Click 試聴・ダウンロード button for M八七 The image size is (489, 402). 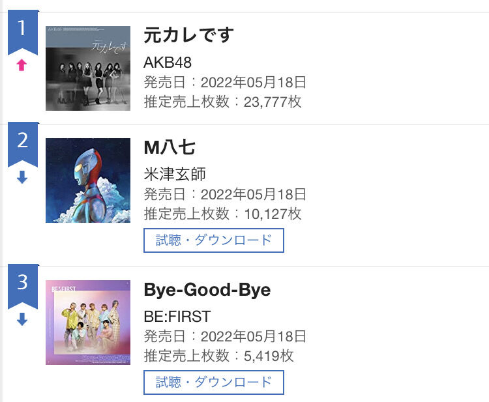[x=214, y=240]
